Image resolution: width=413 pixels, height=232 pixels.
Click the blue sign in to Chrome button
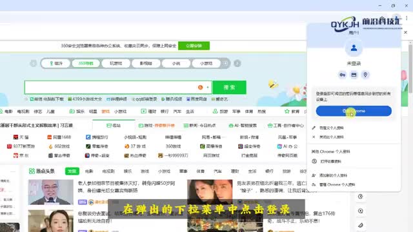coord(354,111)
